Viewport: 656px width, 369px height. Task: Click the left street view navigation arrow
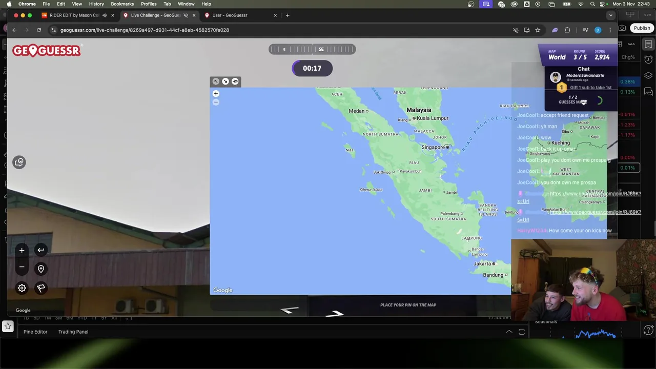coord(290,310)
